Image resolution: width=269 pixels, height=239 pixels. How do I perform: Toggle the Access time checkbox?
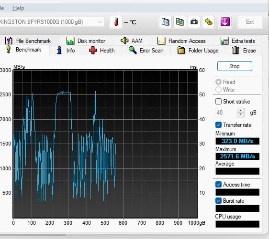(x=218, y=185)
